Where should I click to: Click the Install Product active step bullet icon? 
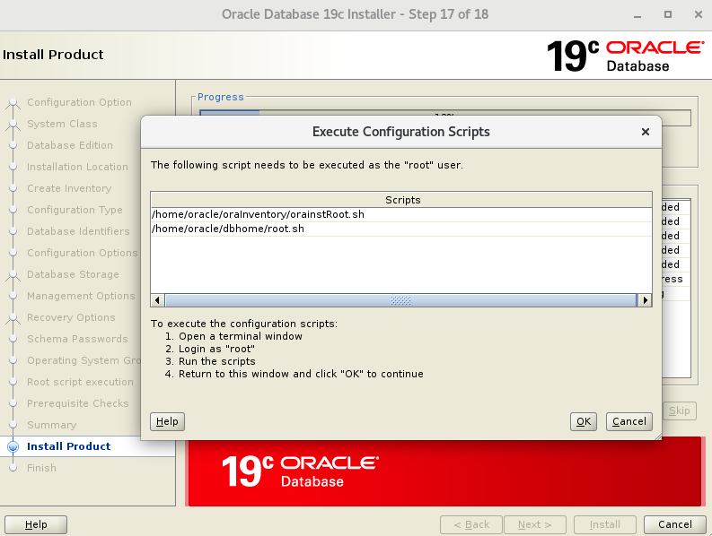pos(13,446)
